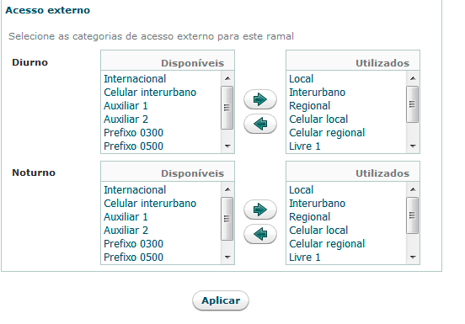Pick Livre 1 in Noturno Utilizados list
The image size is (465, 324).
click(347, 257)
